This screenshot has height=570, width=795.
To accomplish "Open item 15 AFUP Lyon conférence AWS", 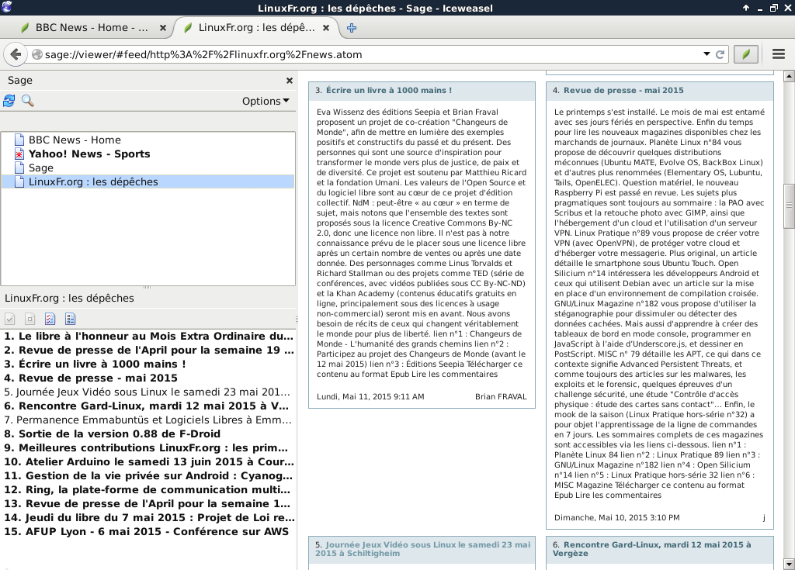I will click(x=148, y=531).
